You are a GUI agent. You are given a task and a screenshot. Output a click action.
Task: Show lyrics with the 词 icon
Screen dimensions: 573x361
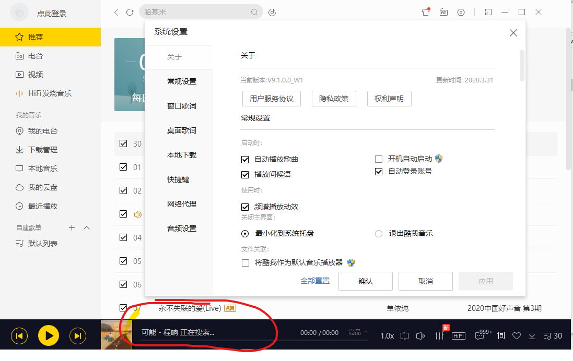pyautogui.click(x=501, y=335)
